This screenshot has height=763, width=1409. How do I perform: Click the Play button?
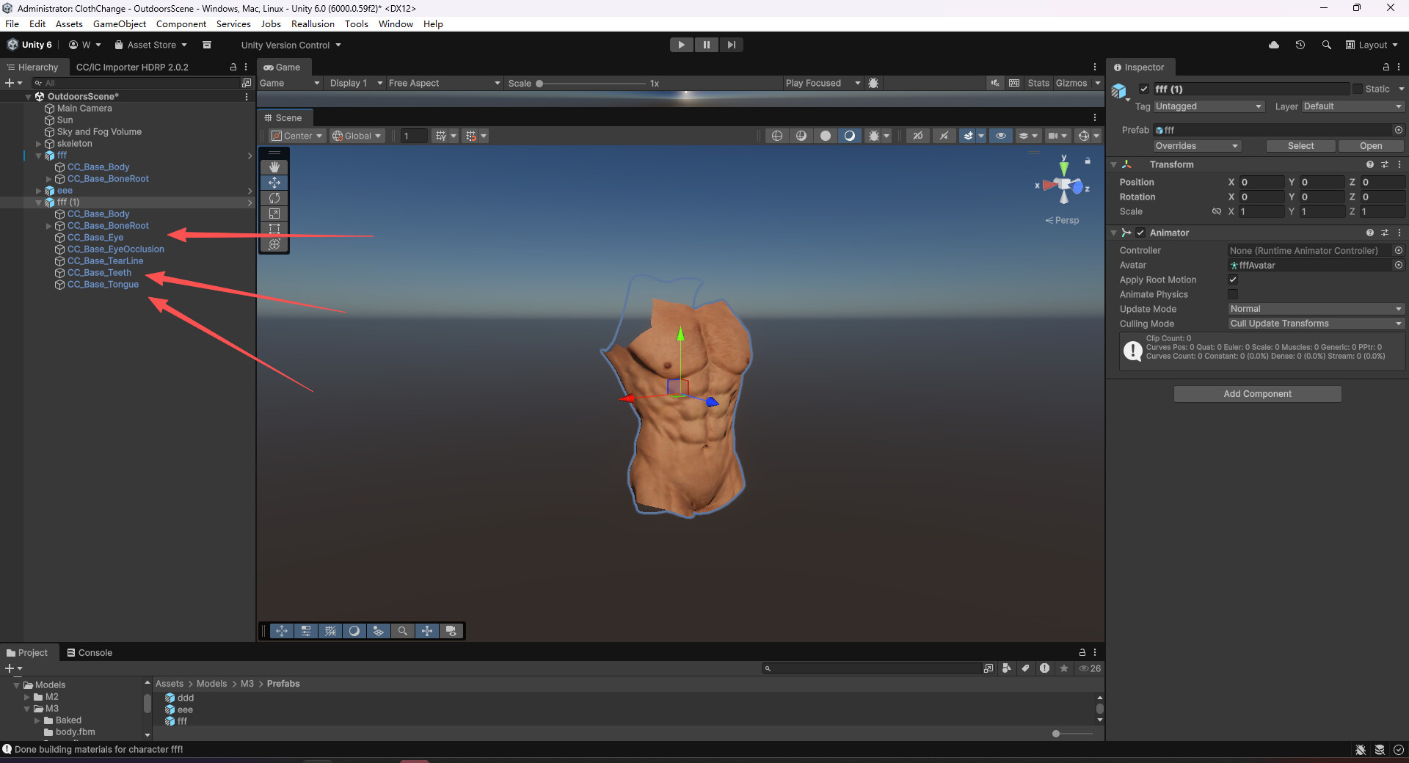pyautogui.click(x=681, y=45)
